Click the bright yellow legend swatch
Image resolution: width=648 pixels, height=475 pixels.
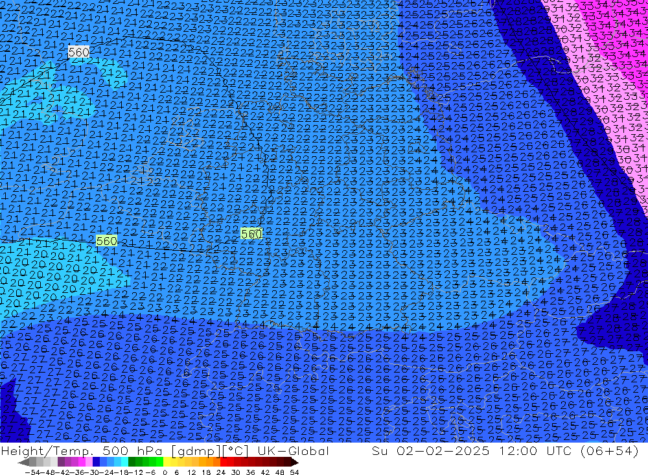pos(167,462)
